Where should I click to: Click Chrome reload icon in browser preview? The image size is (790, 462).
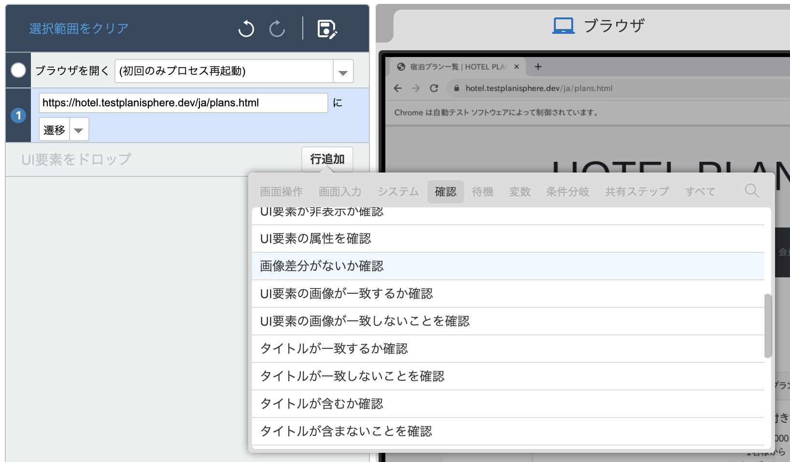(434, 88)
